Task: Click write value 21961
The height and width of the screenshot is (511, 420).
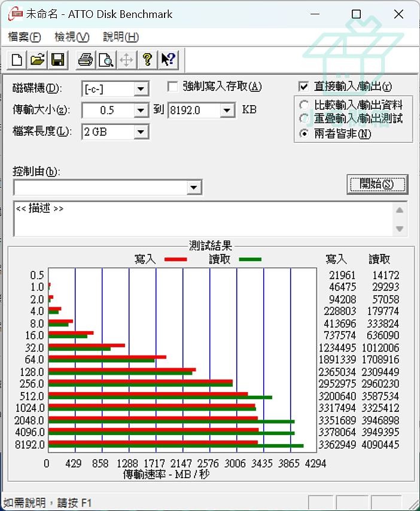Action: 342,276
